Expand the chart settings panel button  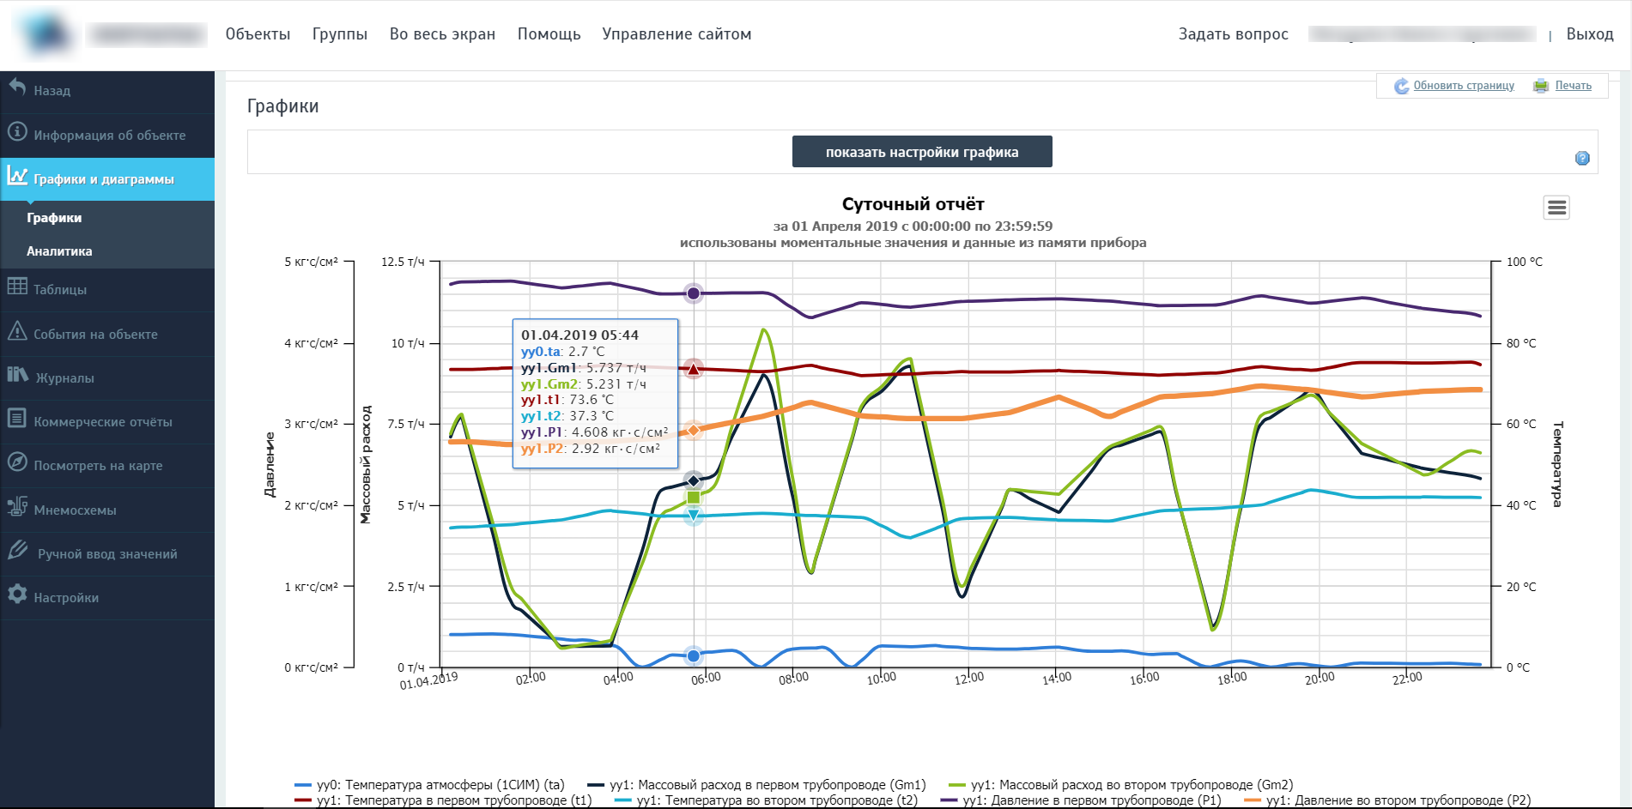922,152
